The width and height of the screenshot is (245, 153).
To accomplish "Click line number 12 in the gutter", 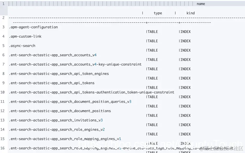I will (x=2, y=111).
